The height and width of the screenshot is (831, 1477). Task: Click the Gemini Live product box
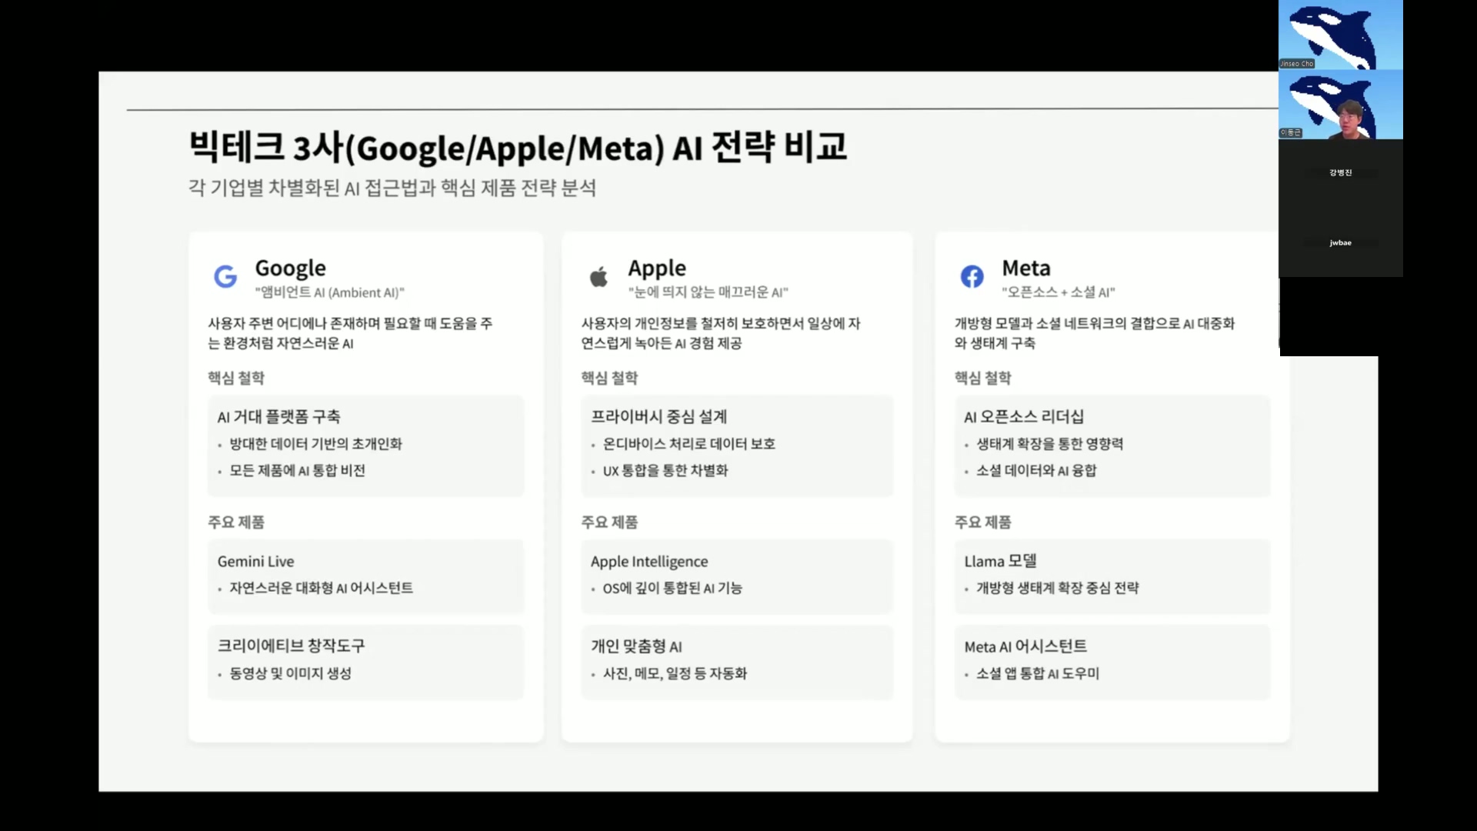(365, 576)
